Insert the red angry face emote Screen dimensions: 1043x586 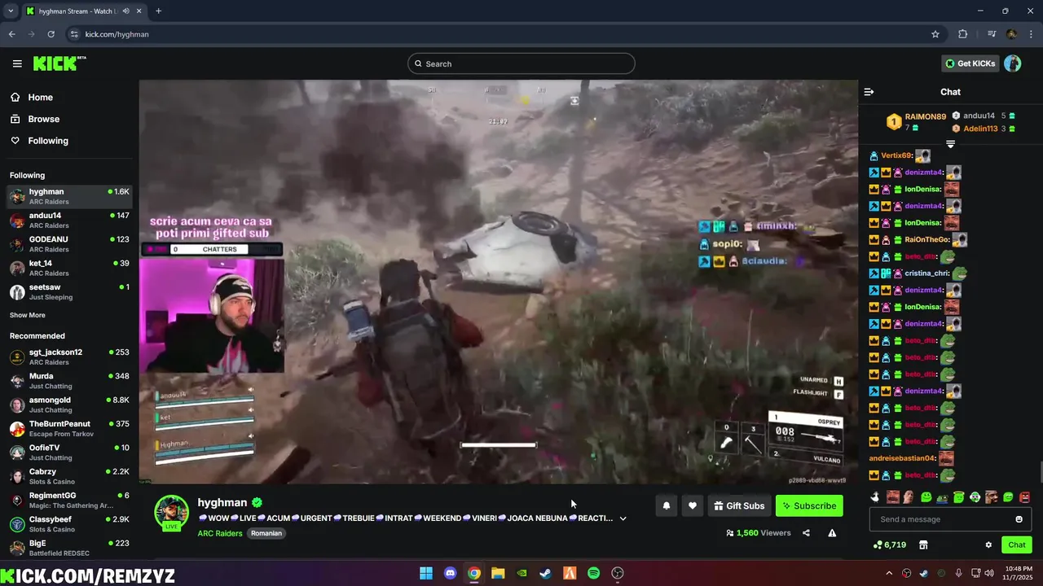(1024, 496)
